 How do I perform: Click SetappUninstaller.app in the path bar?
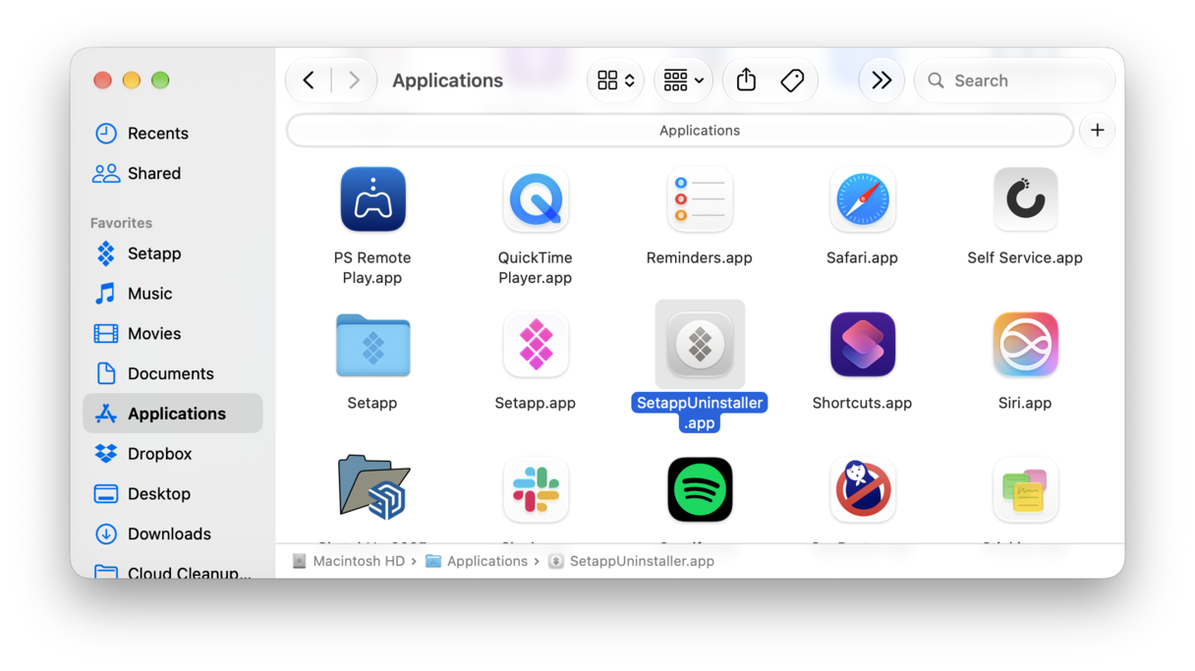pyautogui.click(x=631, y=561)
